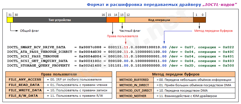
Task: Click the METHOD_NEITHER cell
Action: click(135, 96)
